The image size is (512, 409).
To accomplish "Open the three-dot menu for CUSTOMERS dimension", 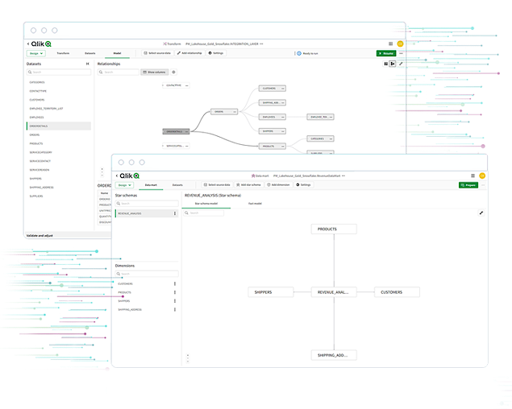I will [175, 283].
